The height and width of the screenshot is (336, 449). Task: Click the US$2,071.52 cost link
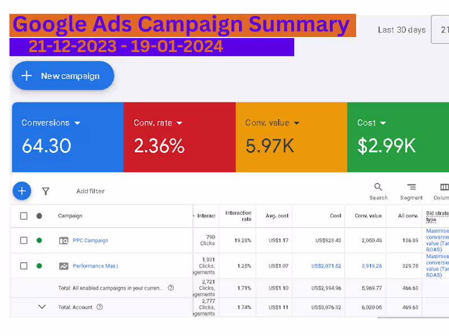coord(326,266)
